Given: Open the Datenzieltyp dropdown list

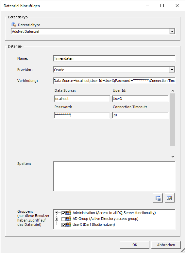Looking at the screenshot, I should point(172,31).
